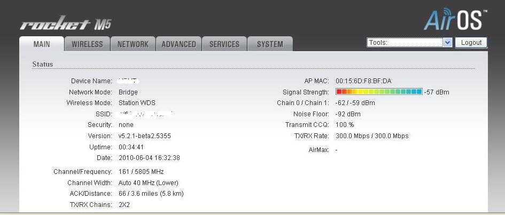Viewport: 505px width, 215px height.
Task: Click the AirOS logo
Action: pyautogui.click(x=455, y=20)
